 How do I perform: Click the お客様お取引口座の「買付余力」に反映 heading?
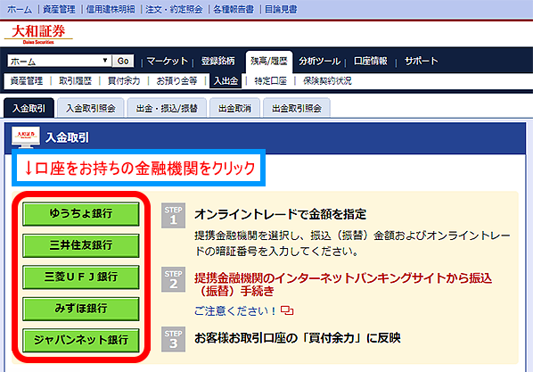click(x=298, y=338)
